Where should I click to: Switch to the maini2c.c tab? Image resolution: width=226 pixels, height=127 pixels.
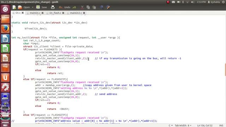pos(35,13)
